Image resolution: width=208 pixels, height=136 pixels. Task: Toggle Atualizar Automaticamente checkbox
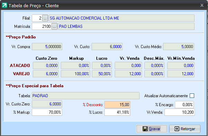pyautogui.click(x=192, y=95)
